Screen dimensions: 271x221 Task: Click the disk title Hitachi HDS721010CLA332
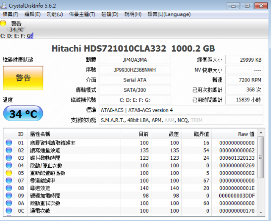click(x=109, y=49)
